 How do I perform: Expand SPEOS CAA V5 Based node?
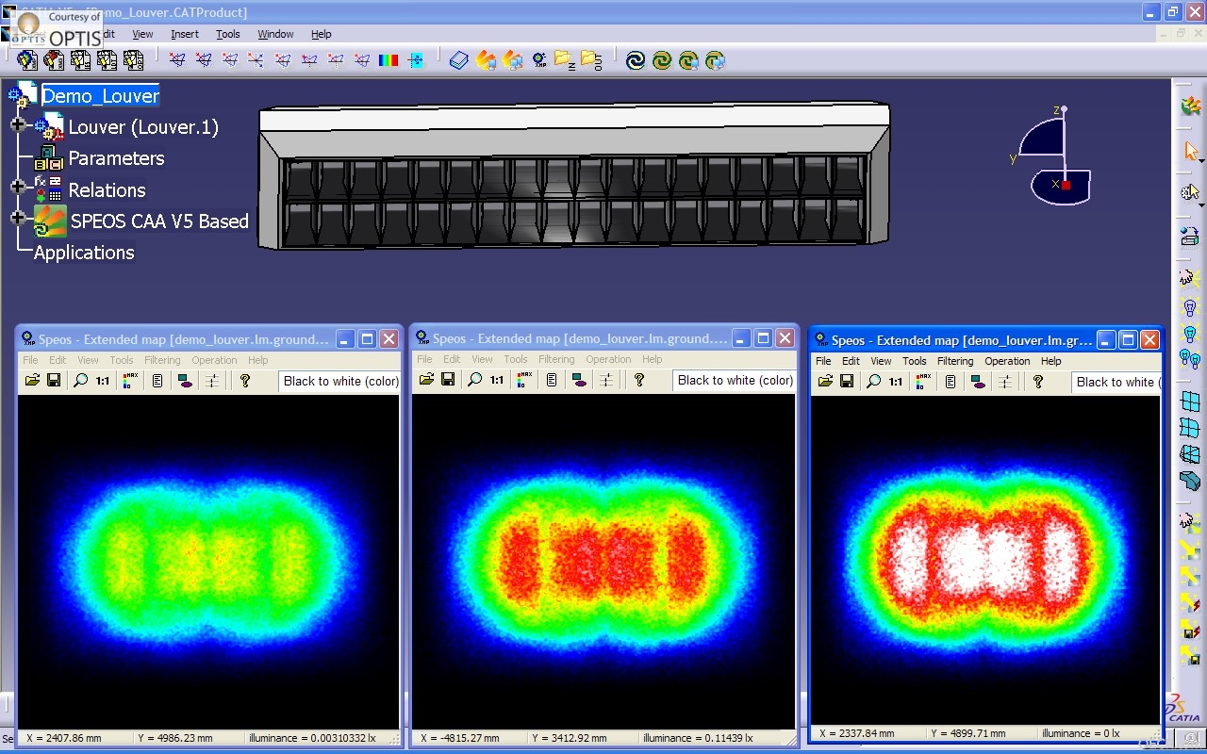tap(17, 218)
